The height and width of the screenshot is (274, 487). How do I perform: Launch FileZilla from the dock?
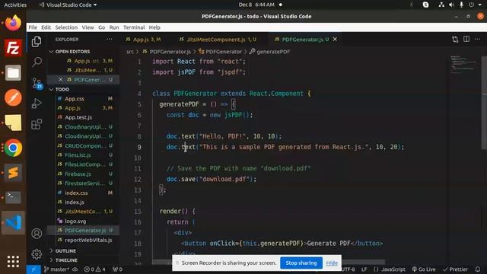[13, 48]
